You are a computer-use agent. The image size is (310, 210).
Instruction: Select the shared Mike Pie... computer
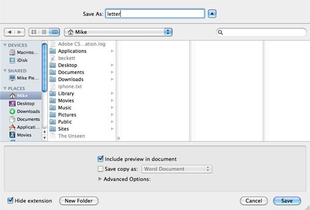tap(24, 78)
